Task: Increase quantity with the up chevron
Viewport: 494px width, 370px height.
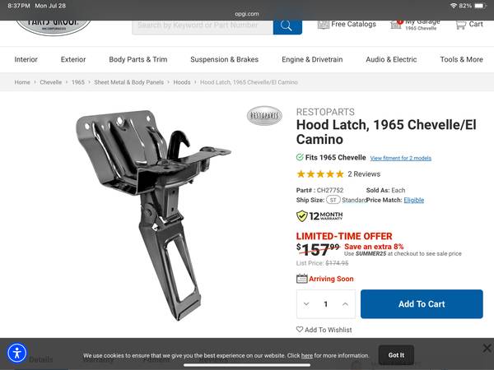Action: [345, 304]
